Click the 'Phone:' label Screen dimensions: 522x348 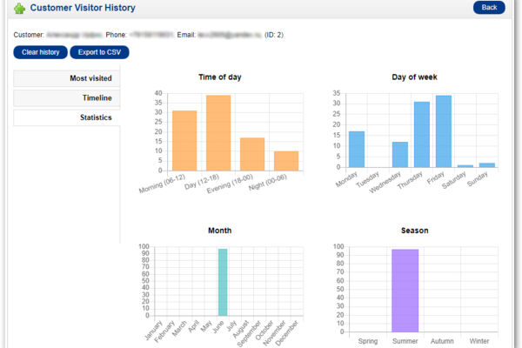coord(117,35)
